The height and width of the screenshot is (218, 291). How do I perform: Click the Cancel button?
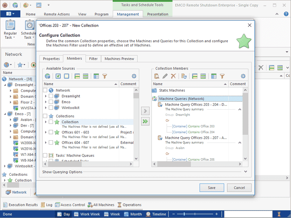239,188
